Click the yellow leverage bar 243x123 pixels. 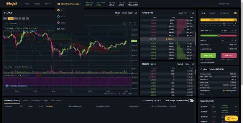click(x=218, y=20)
